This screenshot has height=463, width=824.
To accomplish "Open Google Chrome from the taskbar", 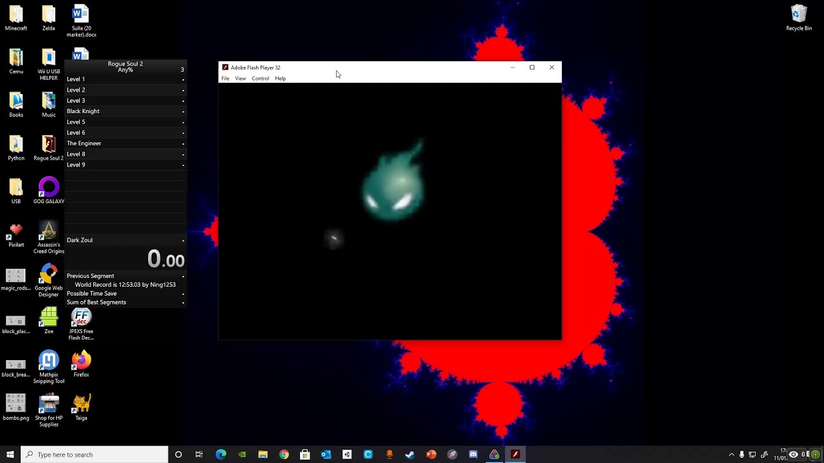I will 284,455.
